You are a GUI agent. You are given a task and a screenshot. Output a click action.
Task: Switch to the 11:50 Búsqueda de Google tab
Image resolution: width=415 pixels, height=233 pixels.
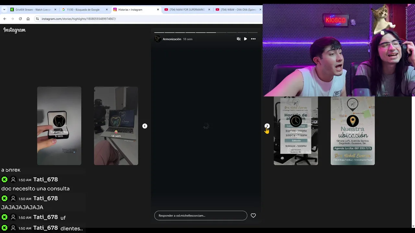coord(83,10)
